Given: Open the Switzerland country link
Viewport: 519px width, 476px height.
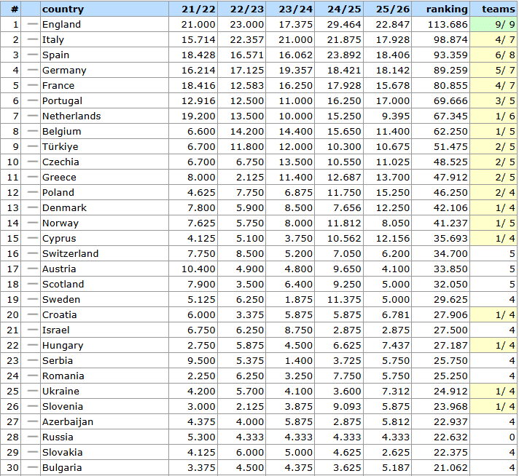Looking at the screenshot, I should [70, 254].
